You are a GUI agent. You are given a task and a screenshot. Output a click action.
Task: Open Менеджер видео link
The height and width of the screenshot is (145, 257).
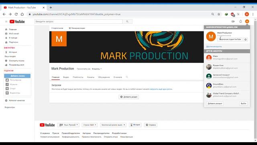[77, 28]
